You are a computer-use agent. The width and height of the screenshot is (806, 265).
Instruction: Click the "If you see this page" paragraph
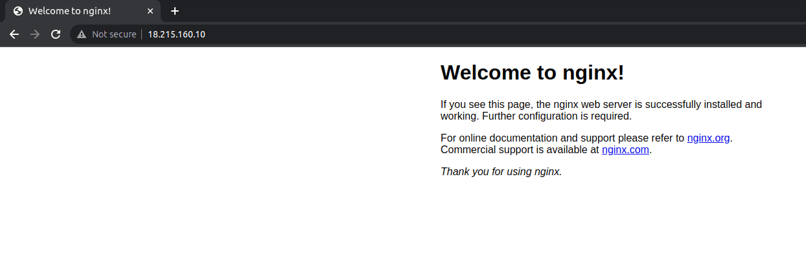[601, 111]
